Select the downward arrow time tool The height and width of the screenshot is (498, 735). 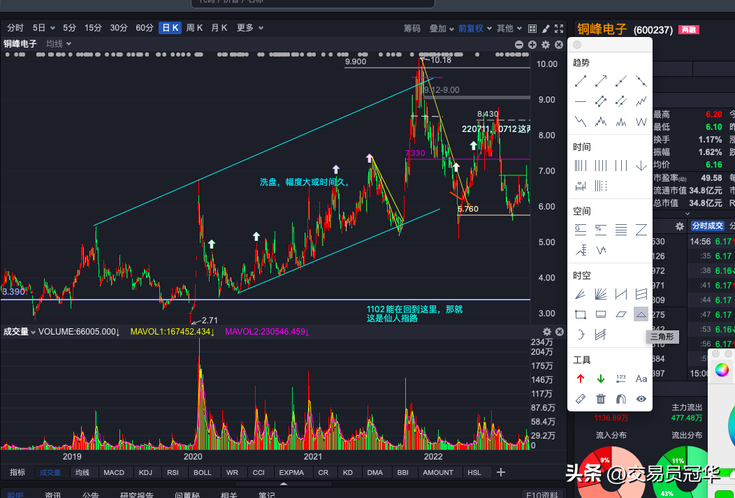tap(641, 166)
